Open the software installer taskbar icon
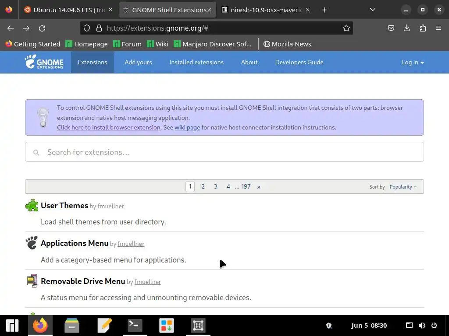Screen dimensions: 449x336 click(167, 325)
